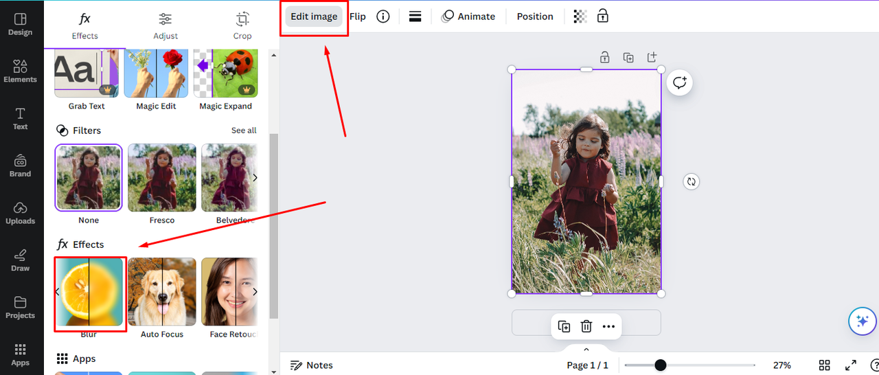Viewport: 879px width, 375px height.
Task: Click the rotate handle beside image
Action: pos(692,182)
